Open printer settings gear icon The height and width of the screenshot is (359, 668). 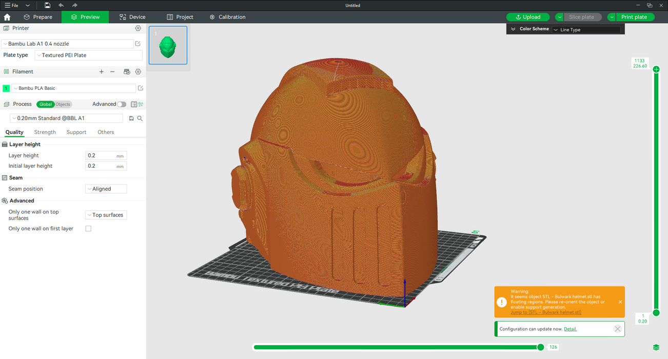[x=138, y=28]
